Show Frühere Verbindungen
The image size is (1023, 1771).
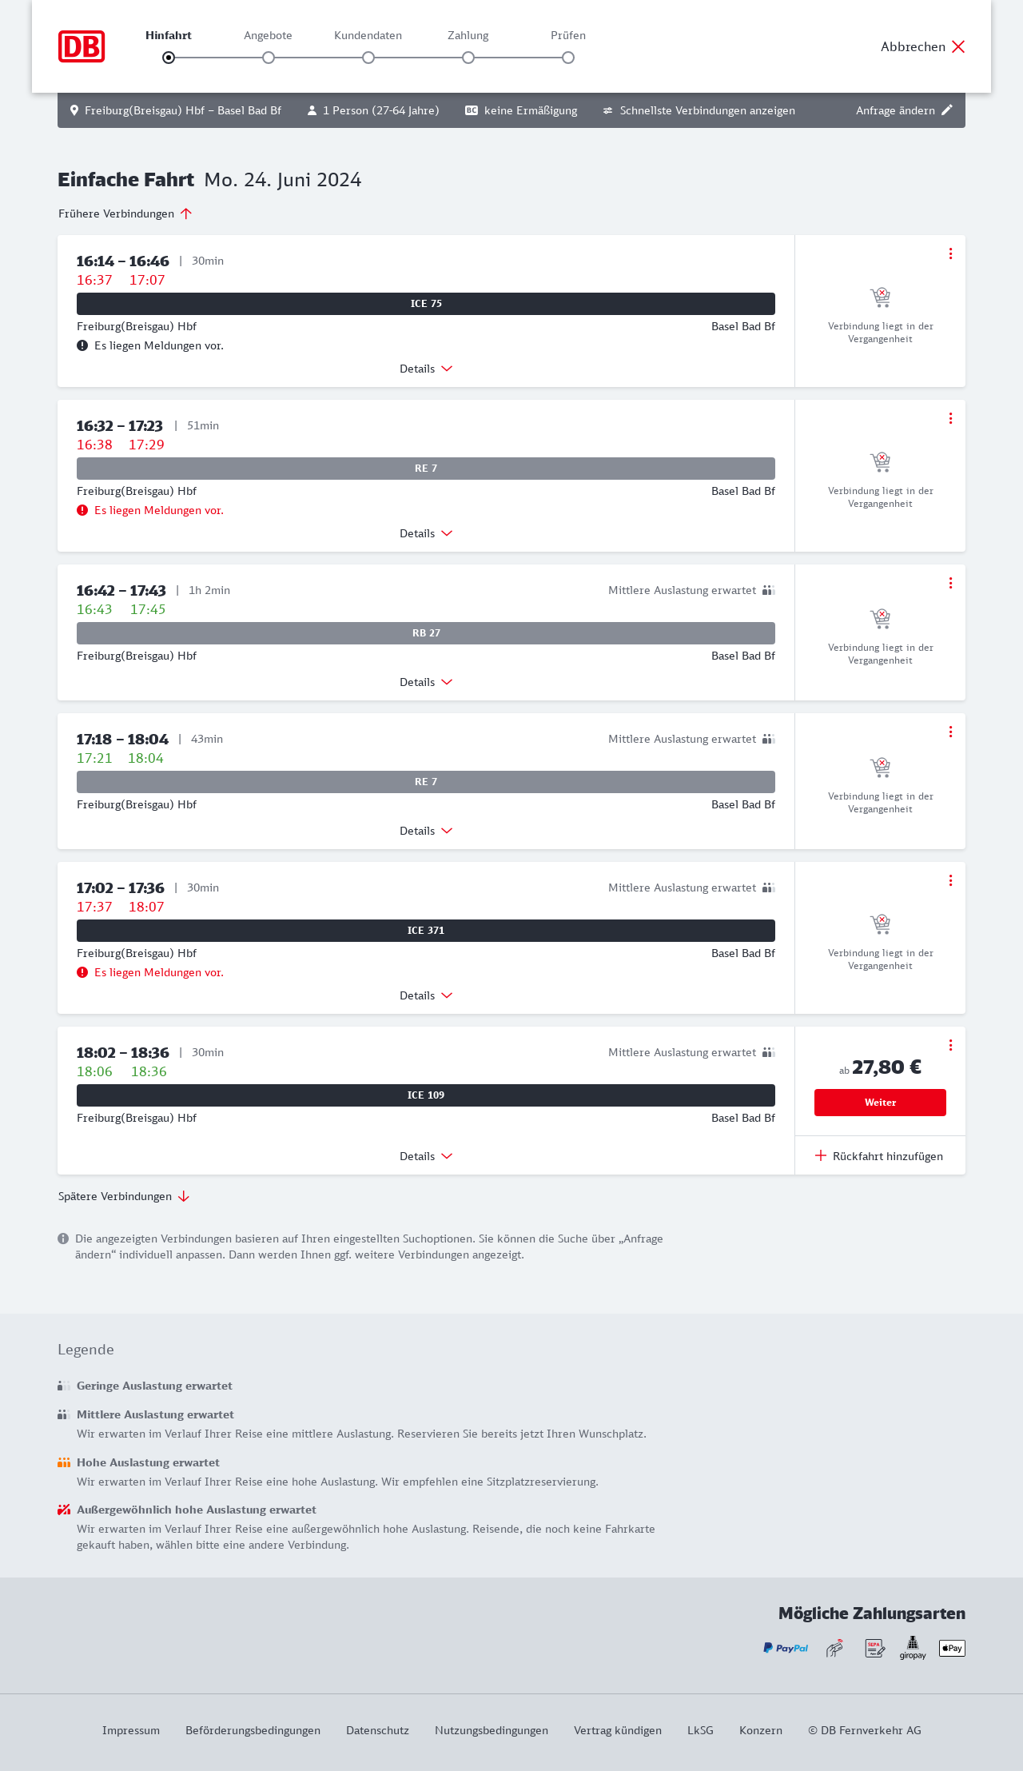click(125, 213)
